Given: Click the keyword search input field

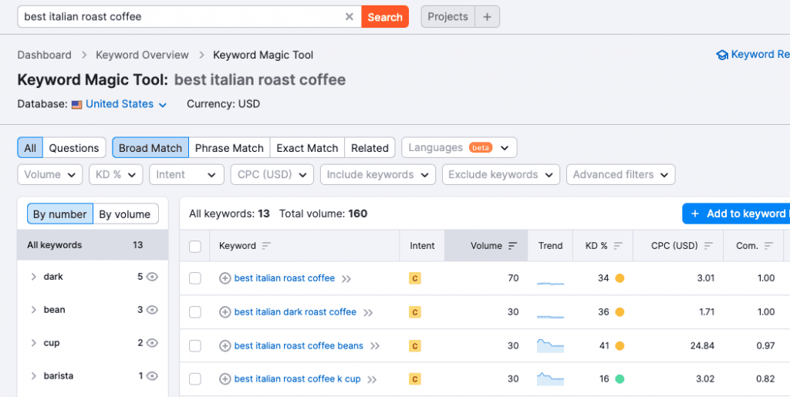Looking at the screenshot, I should pos(181,16).
